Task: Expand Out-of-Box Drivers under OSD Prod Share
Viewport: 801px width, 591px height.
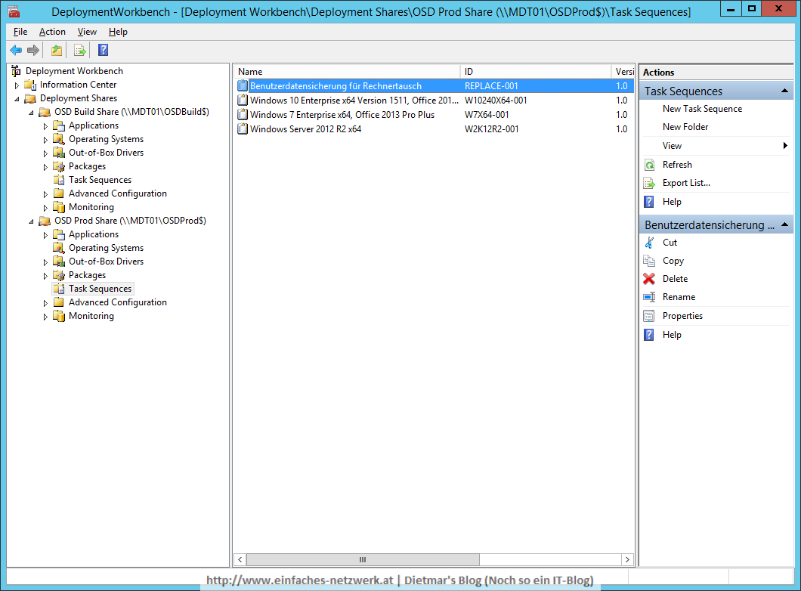Action: pyautogui.click(x=45, y=262)
